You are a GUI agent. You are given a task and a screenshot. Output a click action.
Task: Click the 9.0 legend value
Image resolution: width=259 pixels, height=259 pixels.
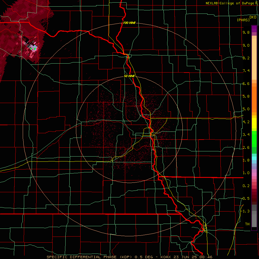246,45
